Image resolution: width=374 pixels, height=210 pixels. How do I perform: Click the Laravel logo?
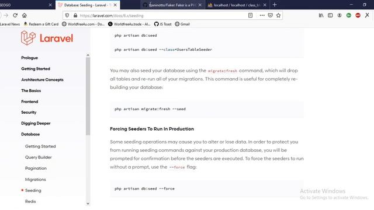(47, 38)
